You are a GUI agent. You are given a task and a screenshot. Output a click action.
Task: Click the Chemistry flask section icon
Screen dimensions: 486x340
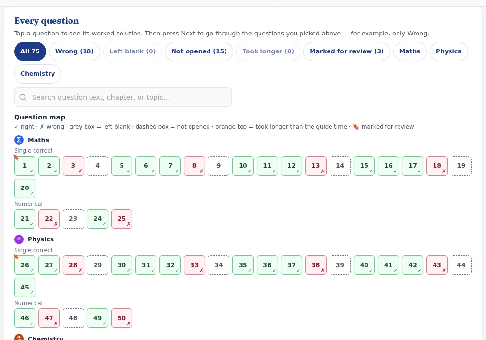tap(19, 337)
